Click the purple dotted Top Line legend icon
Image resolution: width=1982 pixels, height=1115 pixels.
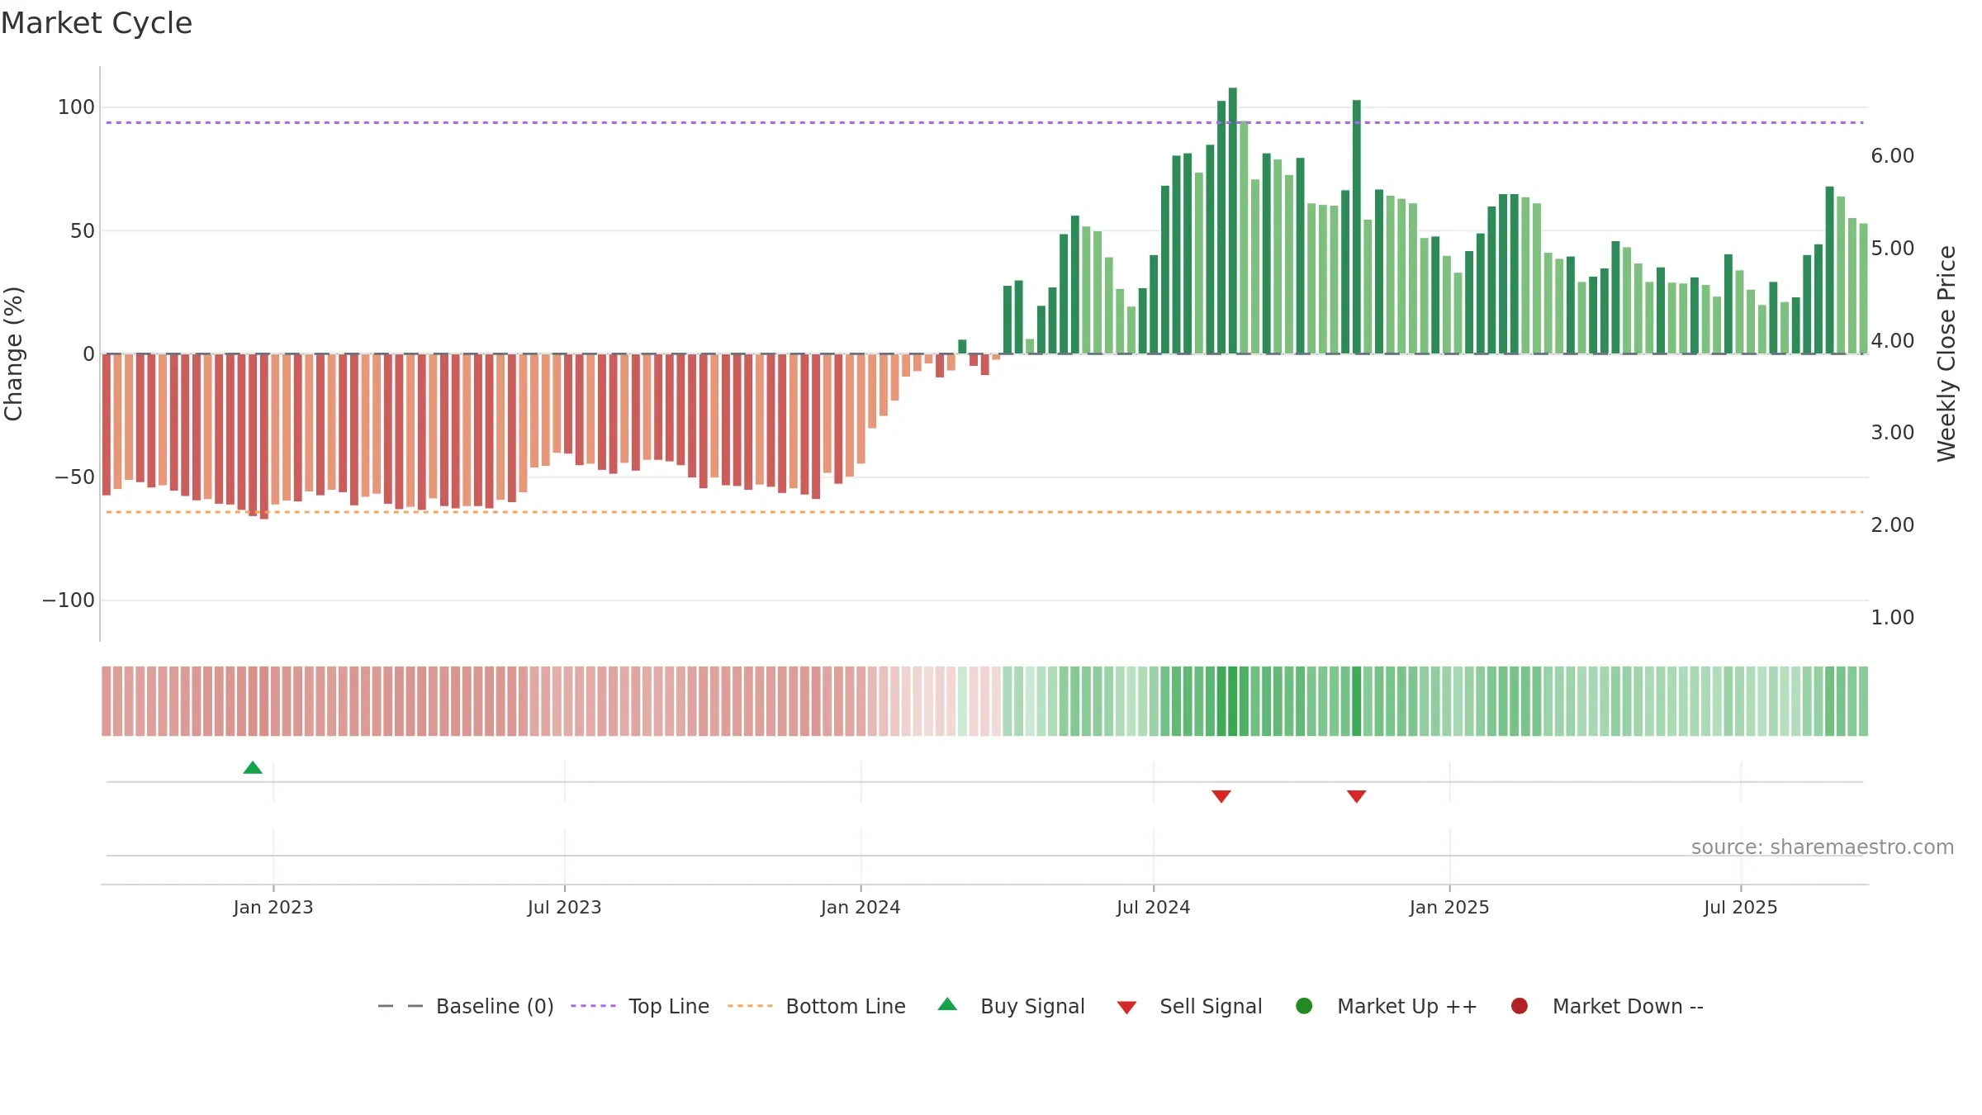pos(593,1006)
